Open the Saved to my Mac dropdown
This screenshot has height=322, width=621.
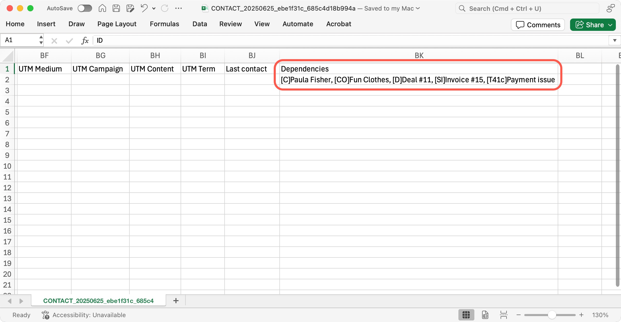point(418,8)
